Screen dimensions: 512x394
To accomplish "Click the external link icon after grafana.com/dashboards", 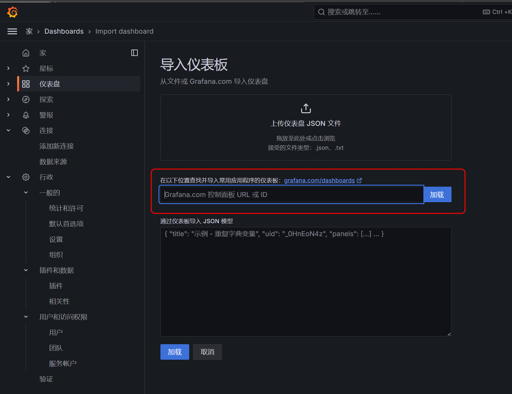I will coord(359,181).
